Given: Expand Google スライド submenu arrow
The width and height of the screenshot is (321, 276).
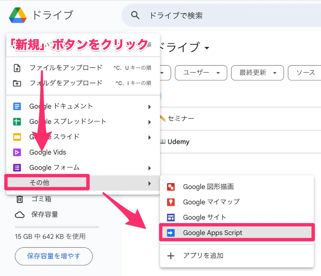Looking at the screenshot, I should pos(150,137).
